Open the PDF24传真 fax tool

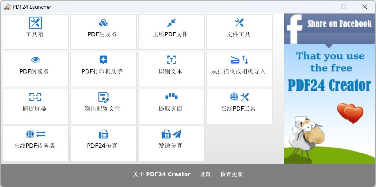(x=103, y=143)
